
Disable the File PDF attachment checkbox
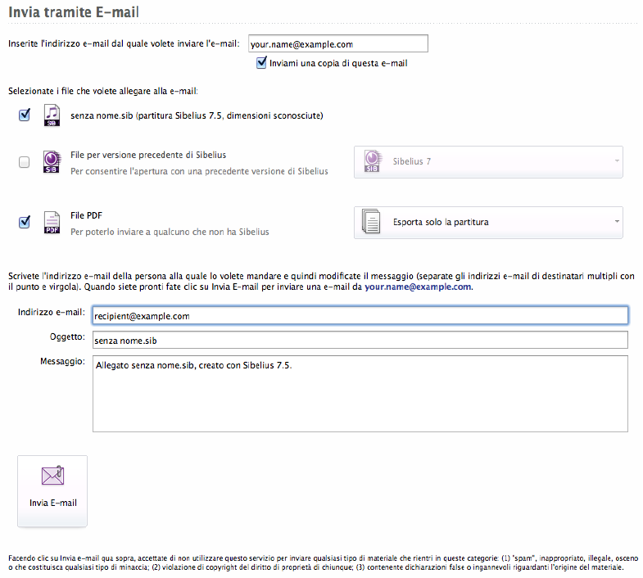point(25,222)
